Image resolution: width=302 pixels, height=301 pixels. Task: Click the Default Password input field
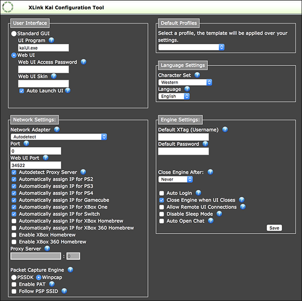point(183,151)
